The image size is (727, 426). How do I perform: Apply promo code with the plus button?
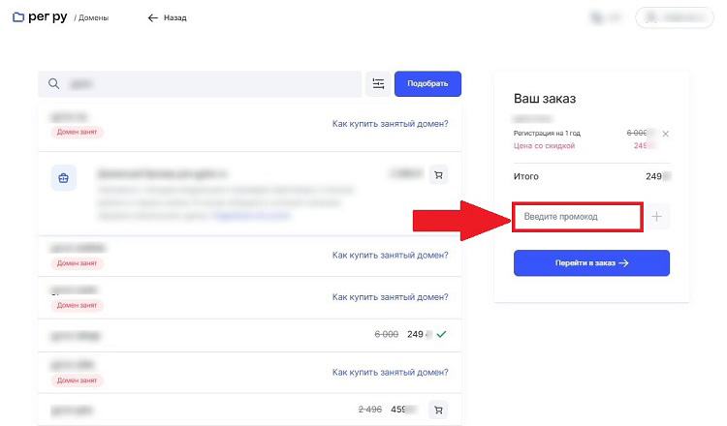[x=657, y=217]
